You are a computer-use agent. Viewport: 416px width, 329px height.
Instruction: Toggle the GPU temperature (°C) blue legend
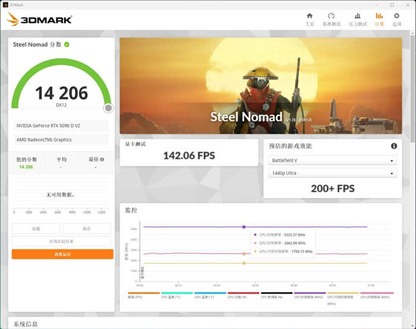pyautogui.click(x=210, y=295)
